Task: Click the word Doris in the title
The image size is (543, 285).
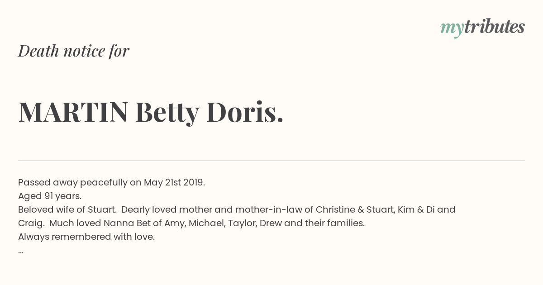Action: (245, 112)
